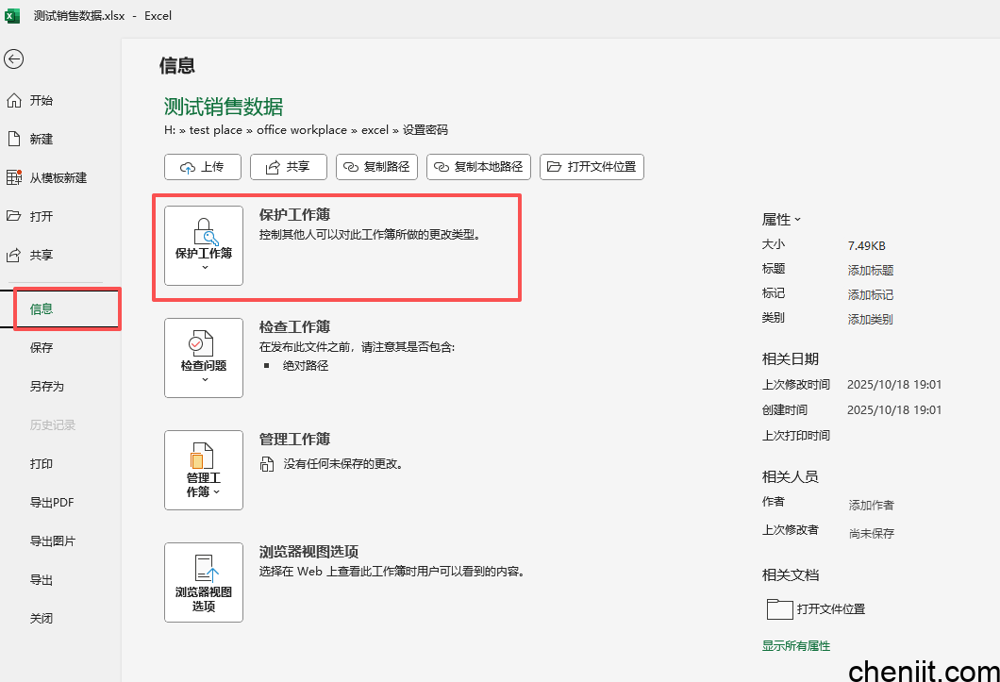
Task: Expand the 属性 properties chevron
Action: tap(797, 219)
